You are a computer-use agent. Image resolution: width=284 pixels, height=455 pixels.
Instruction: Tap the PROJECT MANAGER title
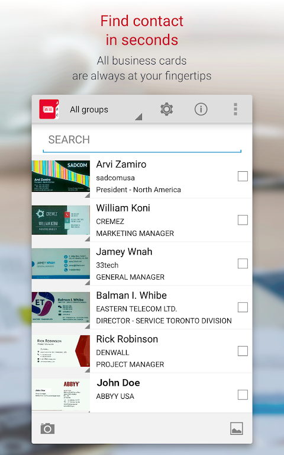point(130,364)
